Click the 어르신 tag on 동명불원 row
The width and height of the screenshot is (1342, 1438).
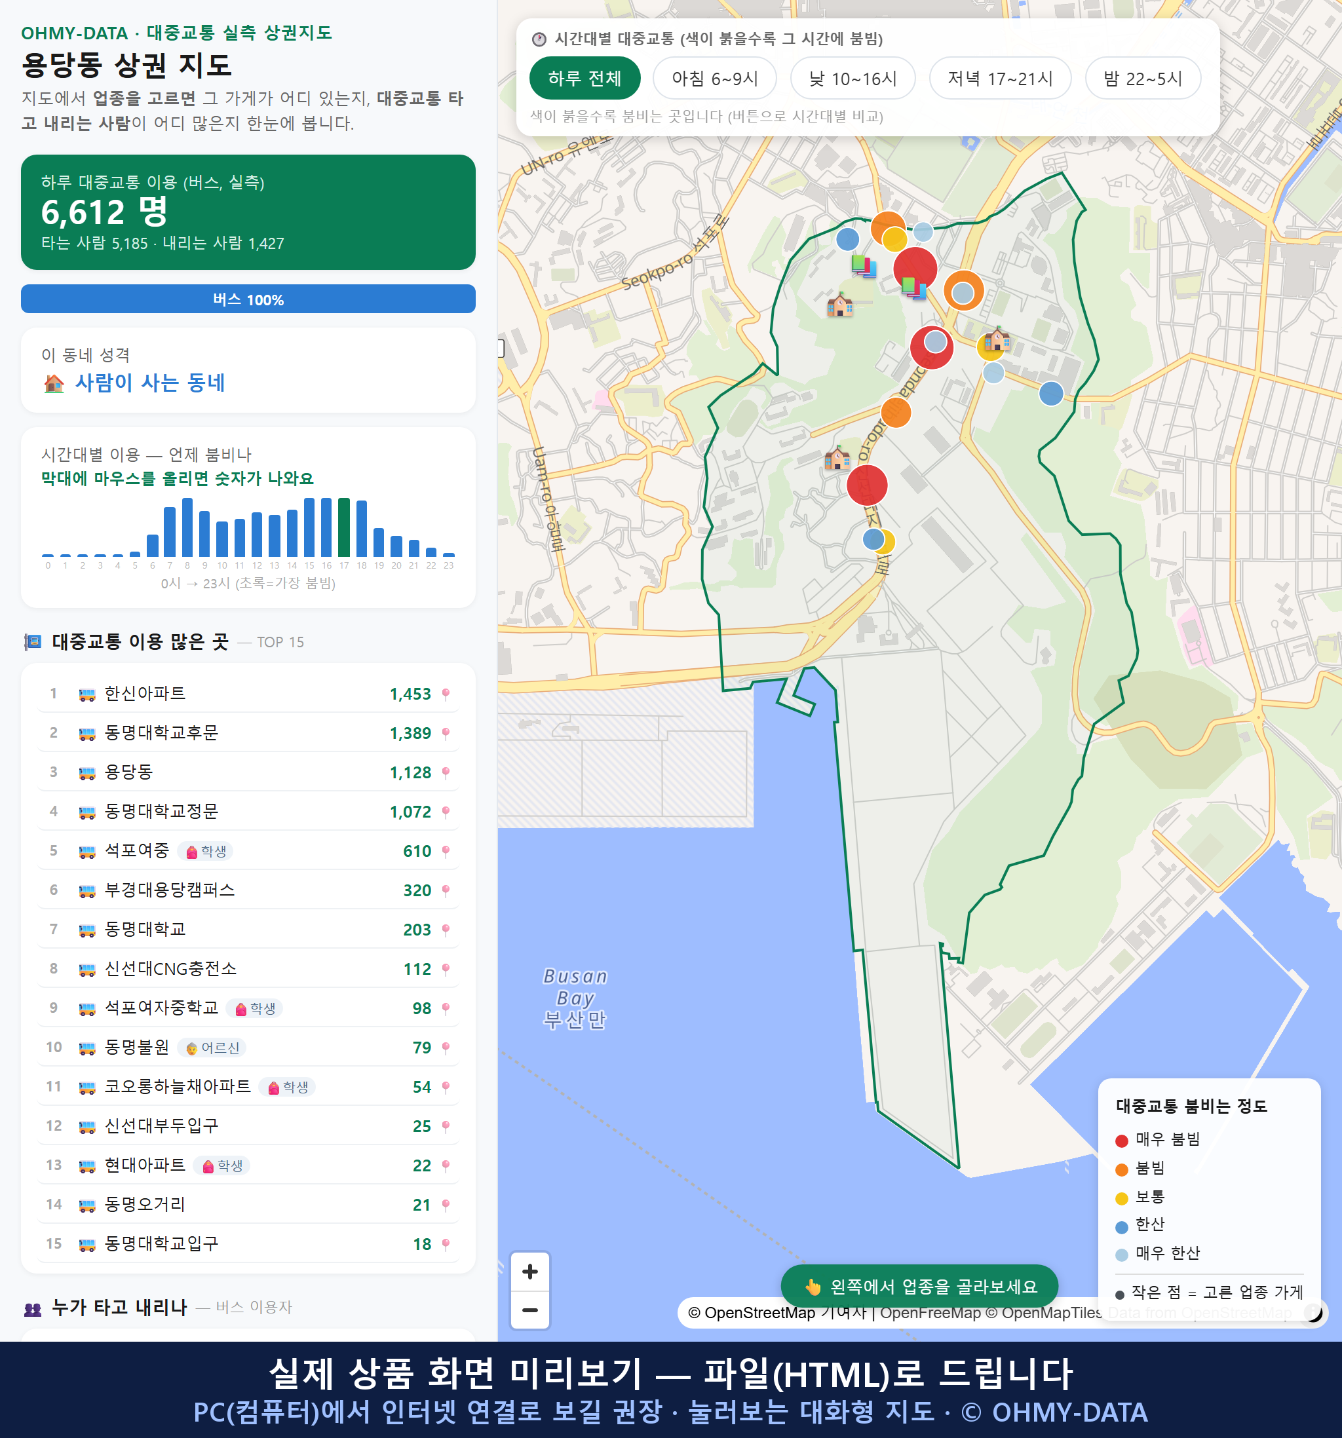click(212, 1048)
